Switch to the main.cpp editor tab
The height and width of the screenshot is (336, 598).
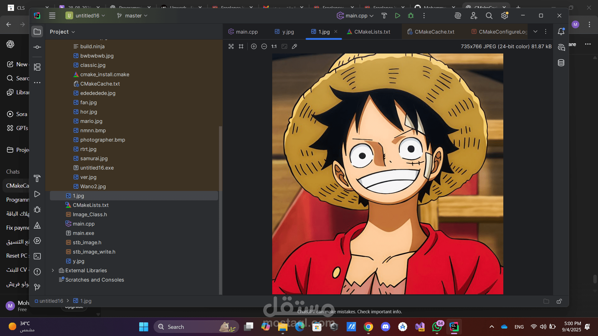(243, 32)
